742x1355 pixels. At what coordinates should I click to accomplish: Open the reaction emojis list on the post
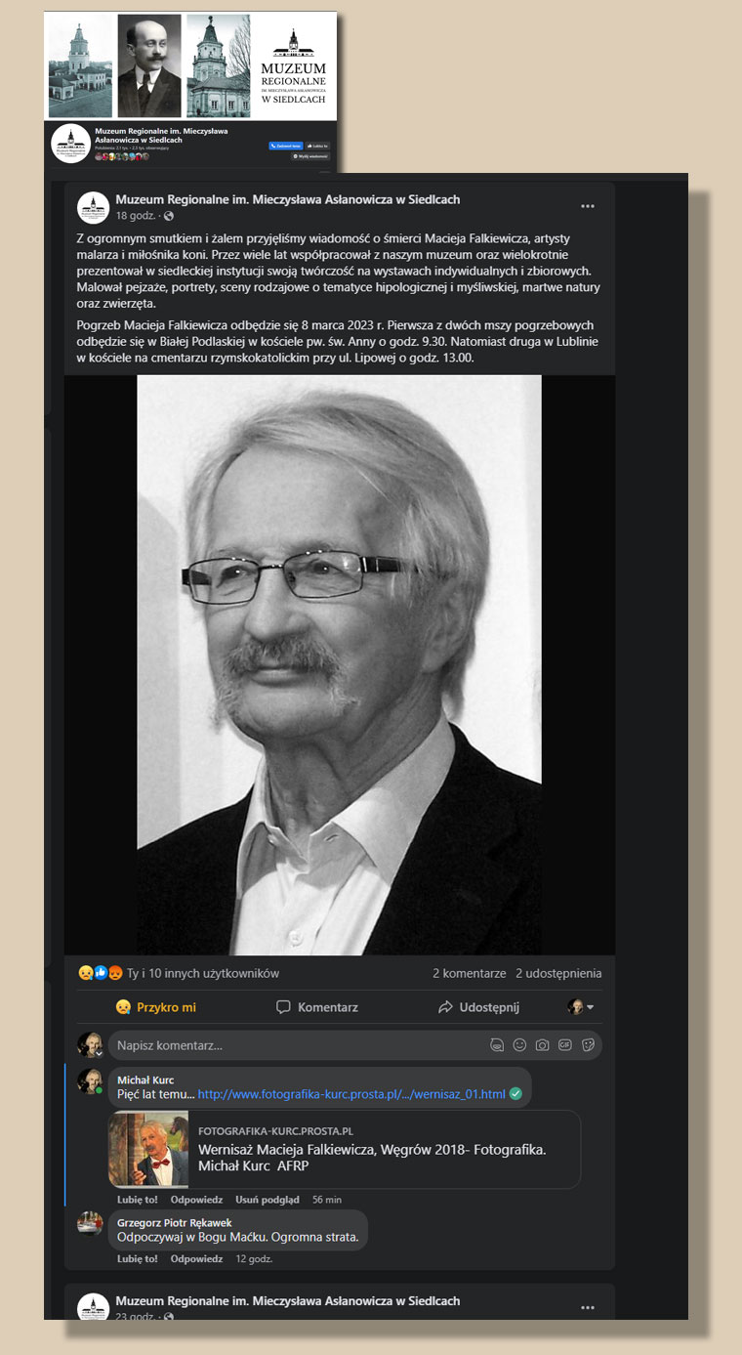pyautogui.click(x=100, y=973)
